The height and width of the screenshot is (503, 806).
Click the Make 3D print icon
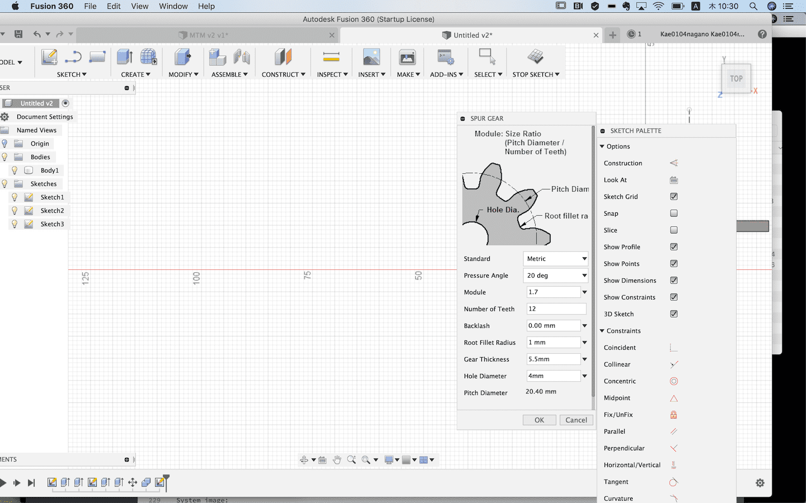tap(407, 57)
